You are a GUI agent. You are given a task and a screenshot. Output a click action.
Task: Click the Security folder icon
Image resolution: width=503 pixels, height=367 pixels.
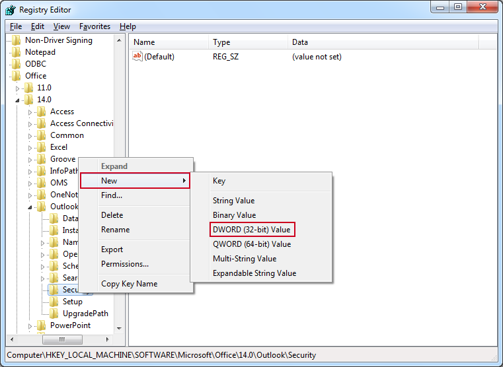tap(54, 290)
